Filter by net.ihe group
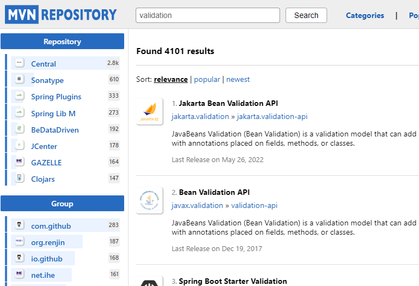 click(43, 275)
